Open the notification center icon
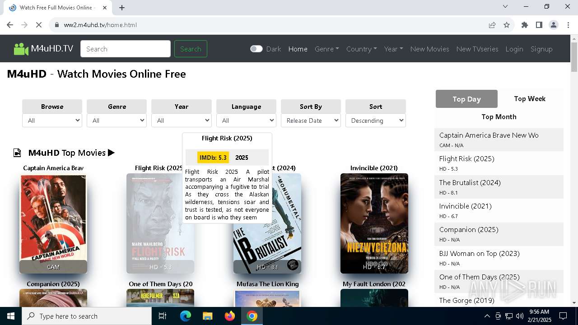The height and width of the screenshot is (325, 578). [563, 316]
